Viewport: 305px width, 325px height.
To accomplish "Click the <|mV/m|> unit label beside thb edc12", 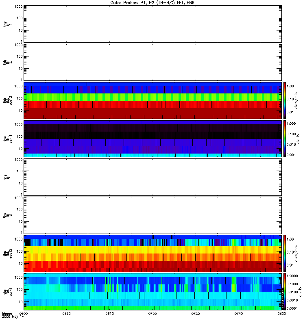I will point(296,100).
